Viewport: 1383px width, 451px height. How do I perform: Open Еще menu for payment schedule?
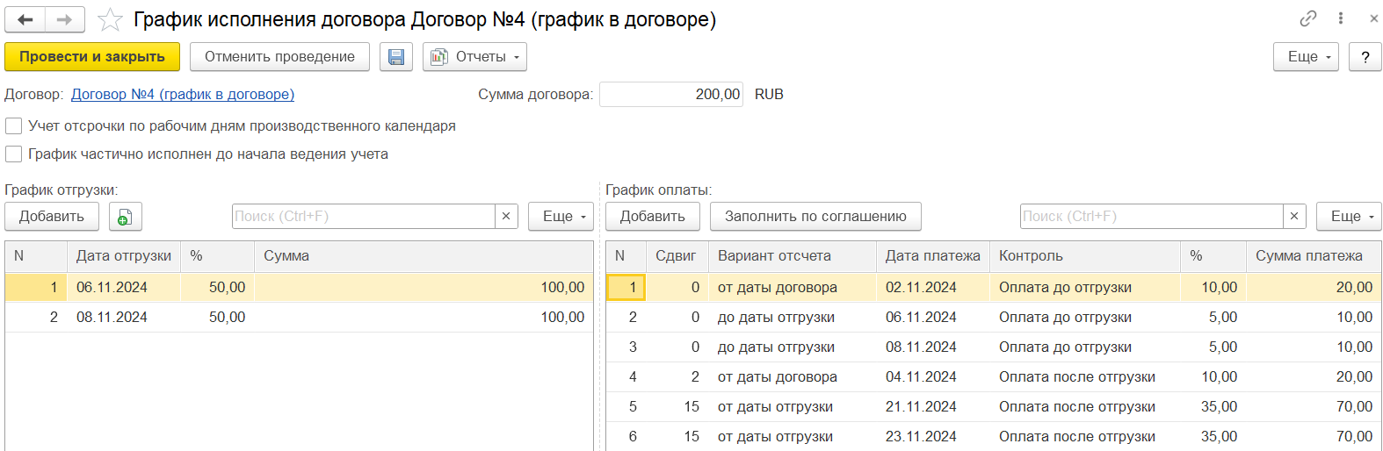pyautogui.click(x=1349, y=217)
